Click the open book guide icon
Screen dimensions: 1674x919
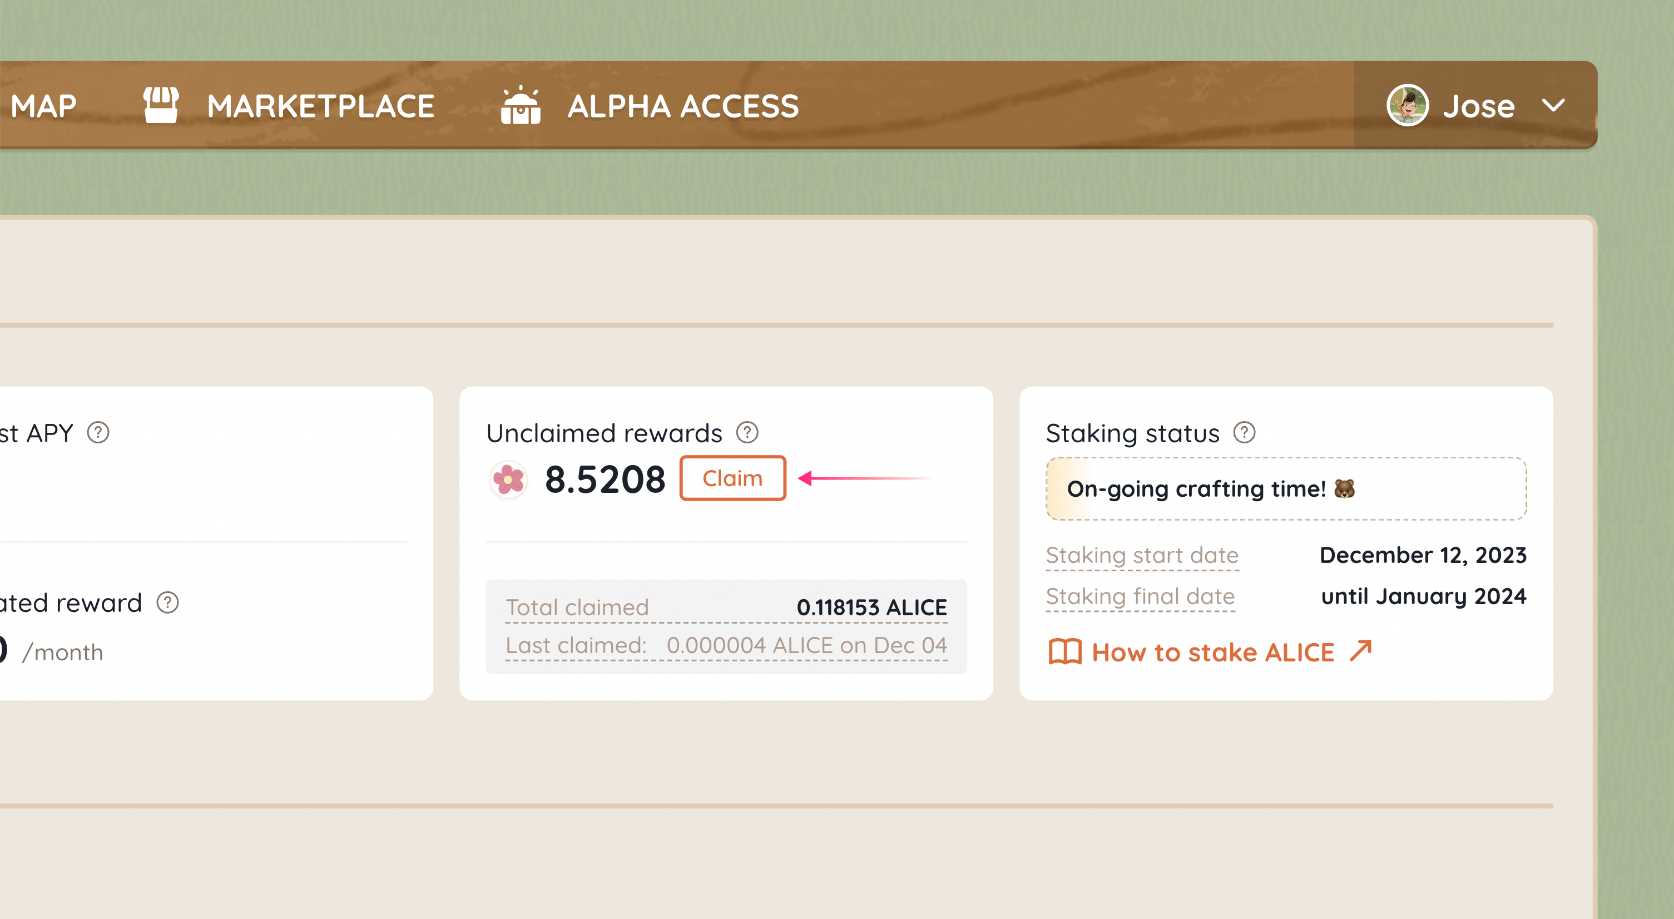coord(1064,652)
